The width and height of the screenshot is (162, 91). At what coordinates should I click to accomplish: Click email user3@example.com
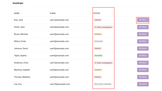coord(59,34)
